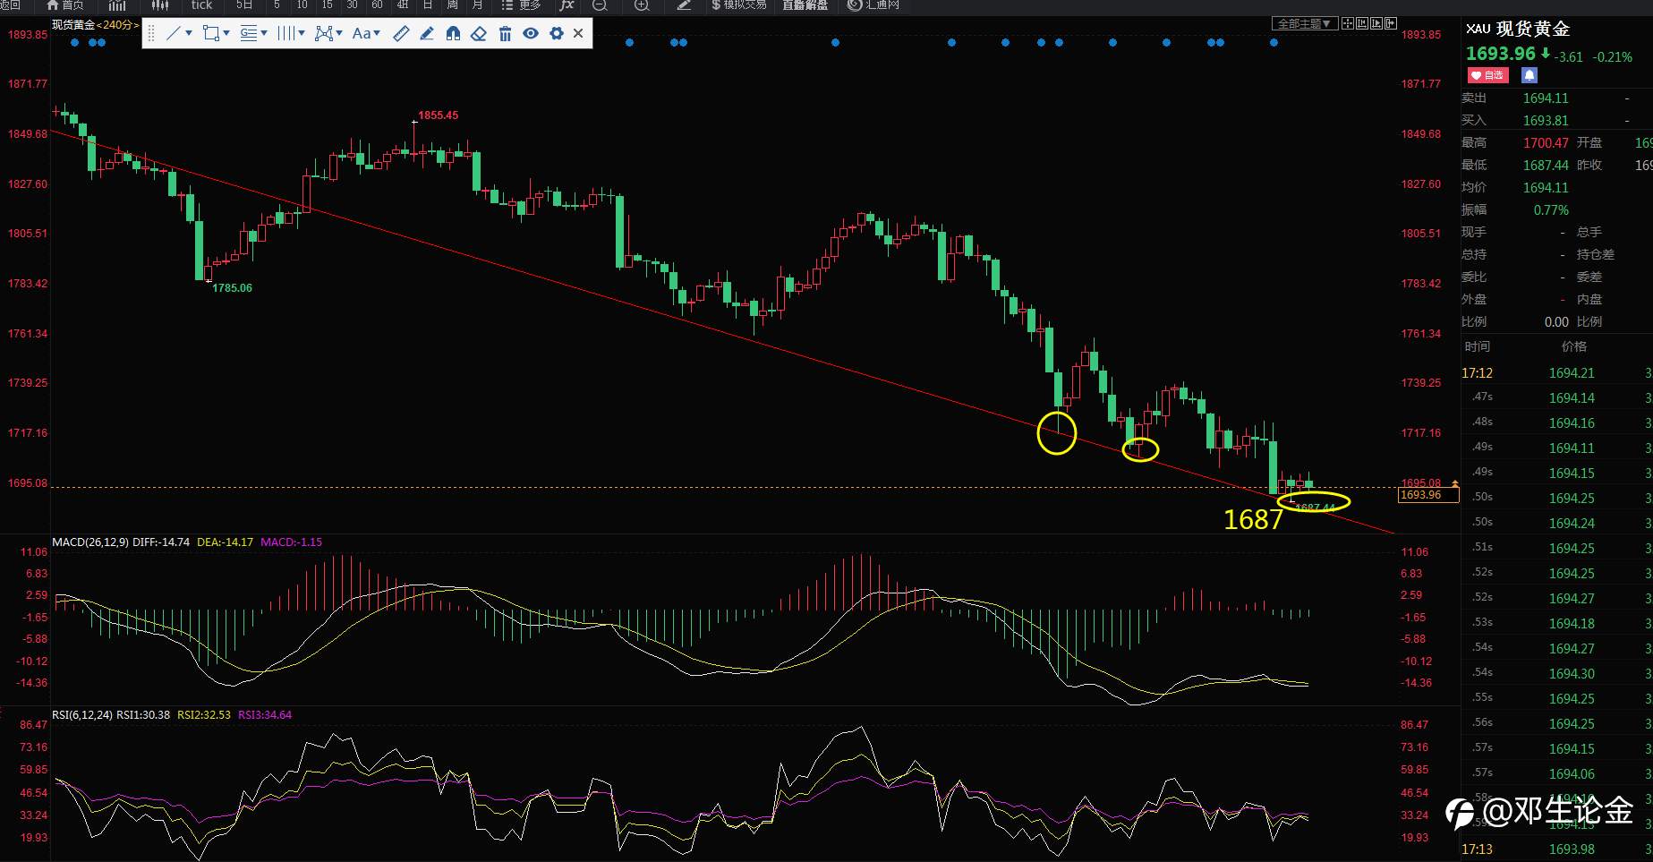This screenshot has width=1653, height=862.
Task: Click the crosshair cursor icon
Action: 1348,23
